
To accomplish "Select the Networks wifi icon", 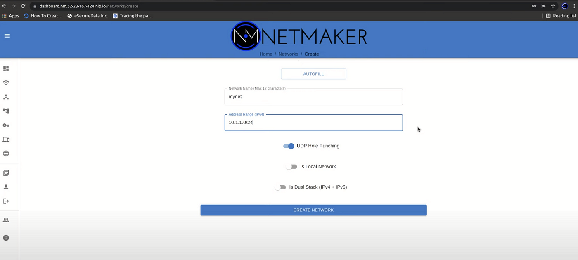I will point(6,83).
